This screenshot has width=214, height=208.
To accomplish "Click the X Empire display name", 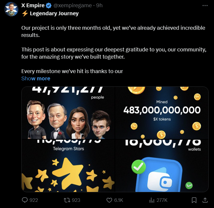I will (33, 5).
